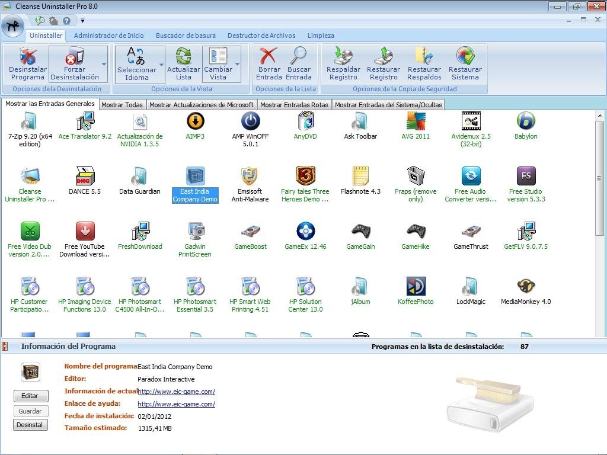Select FreshDownload entry
607x455 pixels.
[140, 237]
